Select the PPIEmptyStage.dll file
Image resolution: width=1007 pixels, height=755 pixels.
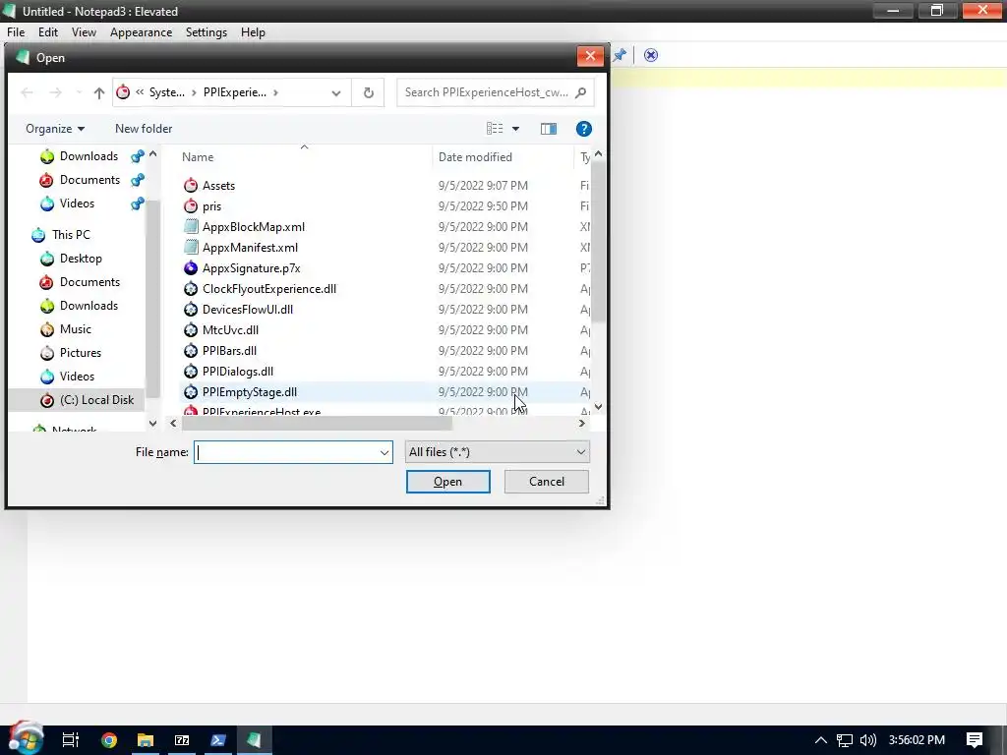[385, 392]
